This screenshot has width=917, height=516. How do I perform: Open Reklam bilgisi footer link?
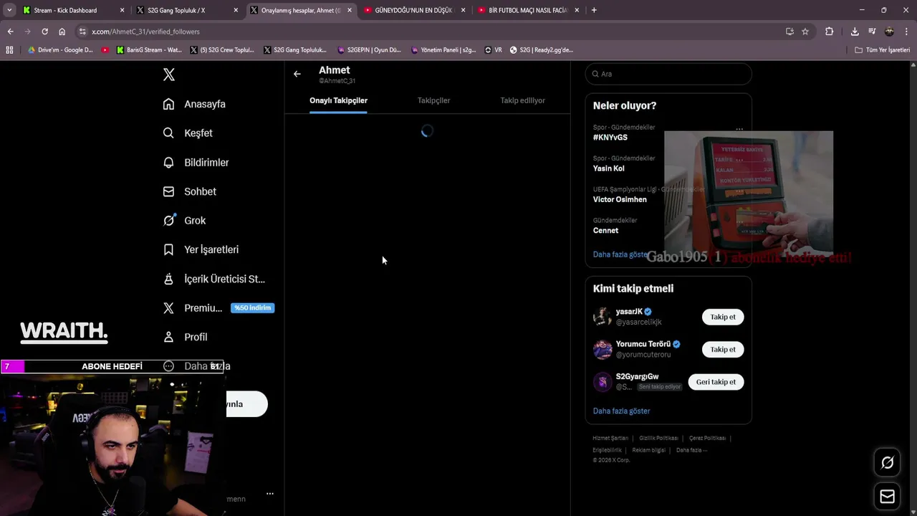pos(648,450)
